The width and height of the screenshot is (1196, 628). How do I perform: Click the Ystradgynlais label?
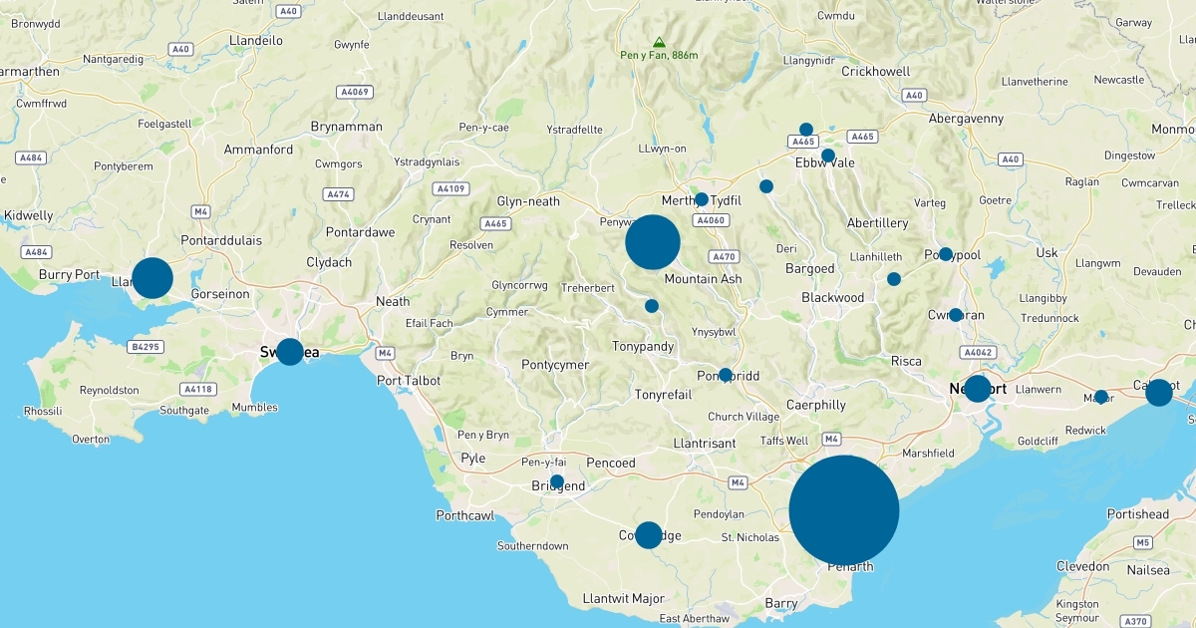[x=427, y=161]
